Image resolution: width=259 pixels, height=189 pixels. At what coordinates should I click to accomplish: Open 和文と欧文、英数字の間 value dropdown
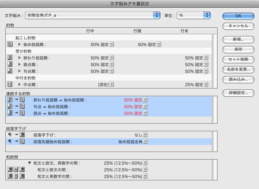[145, 163]
